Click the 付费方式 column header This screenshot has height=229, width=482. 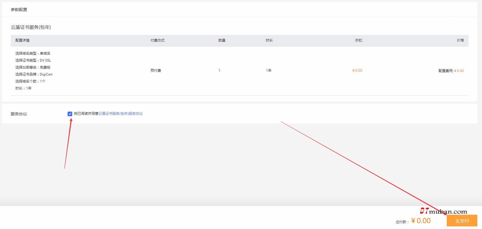tap(158, 40)
